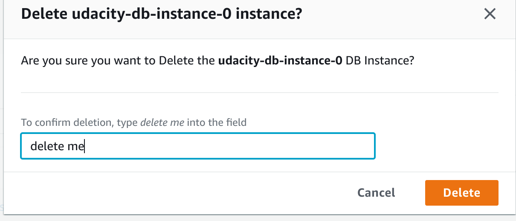Click the "into the field" instruction text
Image resolution: width=516 pixels, height=221 pixels.
(217, 122)
